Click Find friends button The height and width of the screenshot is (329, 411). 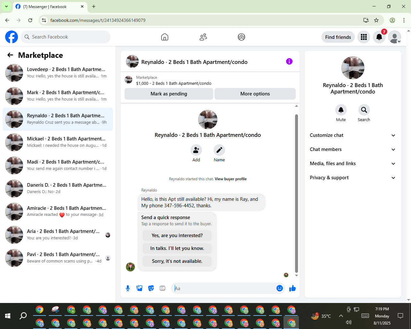(338, 37)
